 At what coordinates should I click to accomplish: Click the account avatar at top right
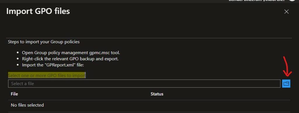click(x=292, y=1)
